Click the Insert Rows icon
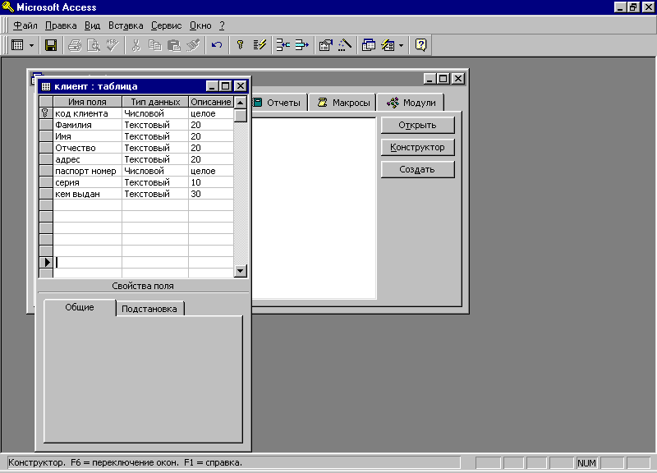Viewport: 657px width, 473px height. point(283,45)
